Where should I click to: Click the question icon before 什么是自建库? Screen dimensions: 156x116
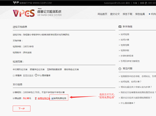point(36,75)
